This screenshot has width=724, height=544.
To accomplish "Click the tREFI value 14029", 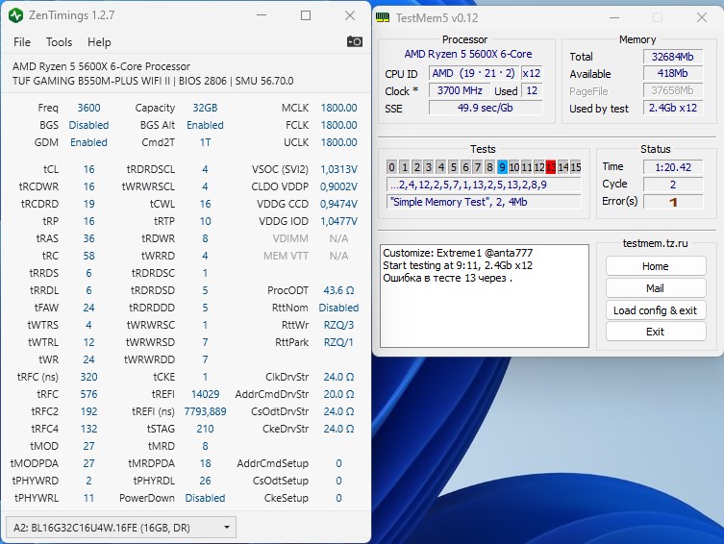I will [205, 394].
